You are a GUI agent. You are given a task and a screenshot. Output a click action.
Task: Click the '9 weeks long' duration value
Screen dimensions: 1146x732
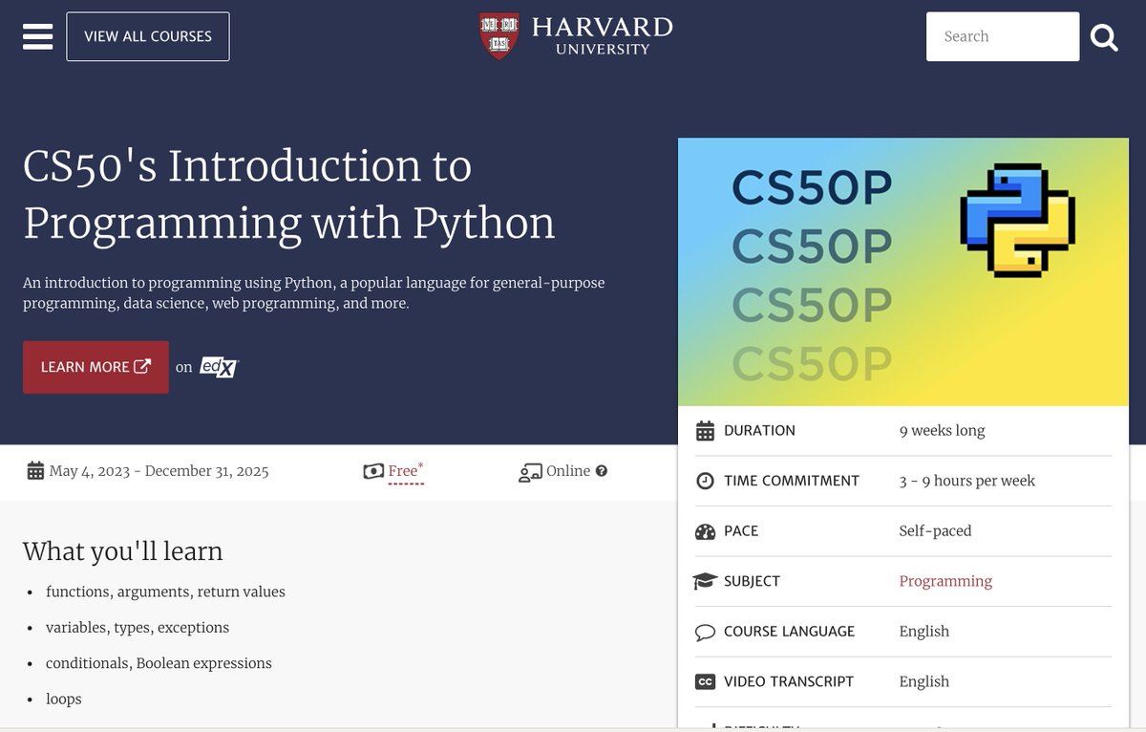tap(942, 430)
